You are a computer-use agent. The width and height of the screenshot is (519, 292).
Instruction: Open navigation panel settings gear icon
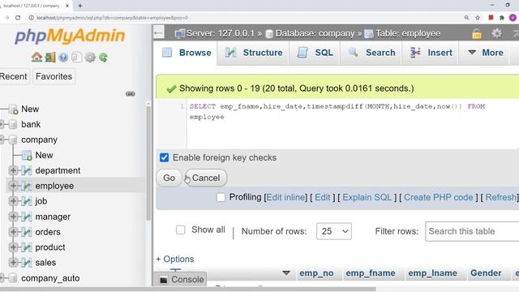click(x=90, y=58)
